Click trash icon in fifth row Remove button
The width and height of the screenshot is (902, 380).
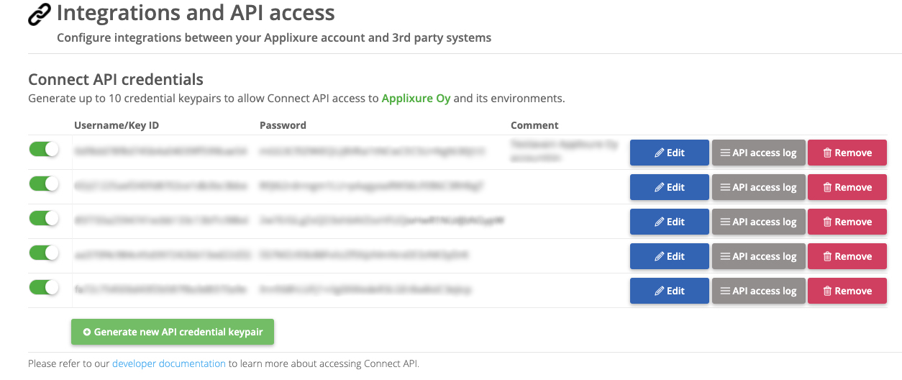click(827, 291)
